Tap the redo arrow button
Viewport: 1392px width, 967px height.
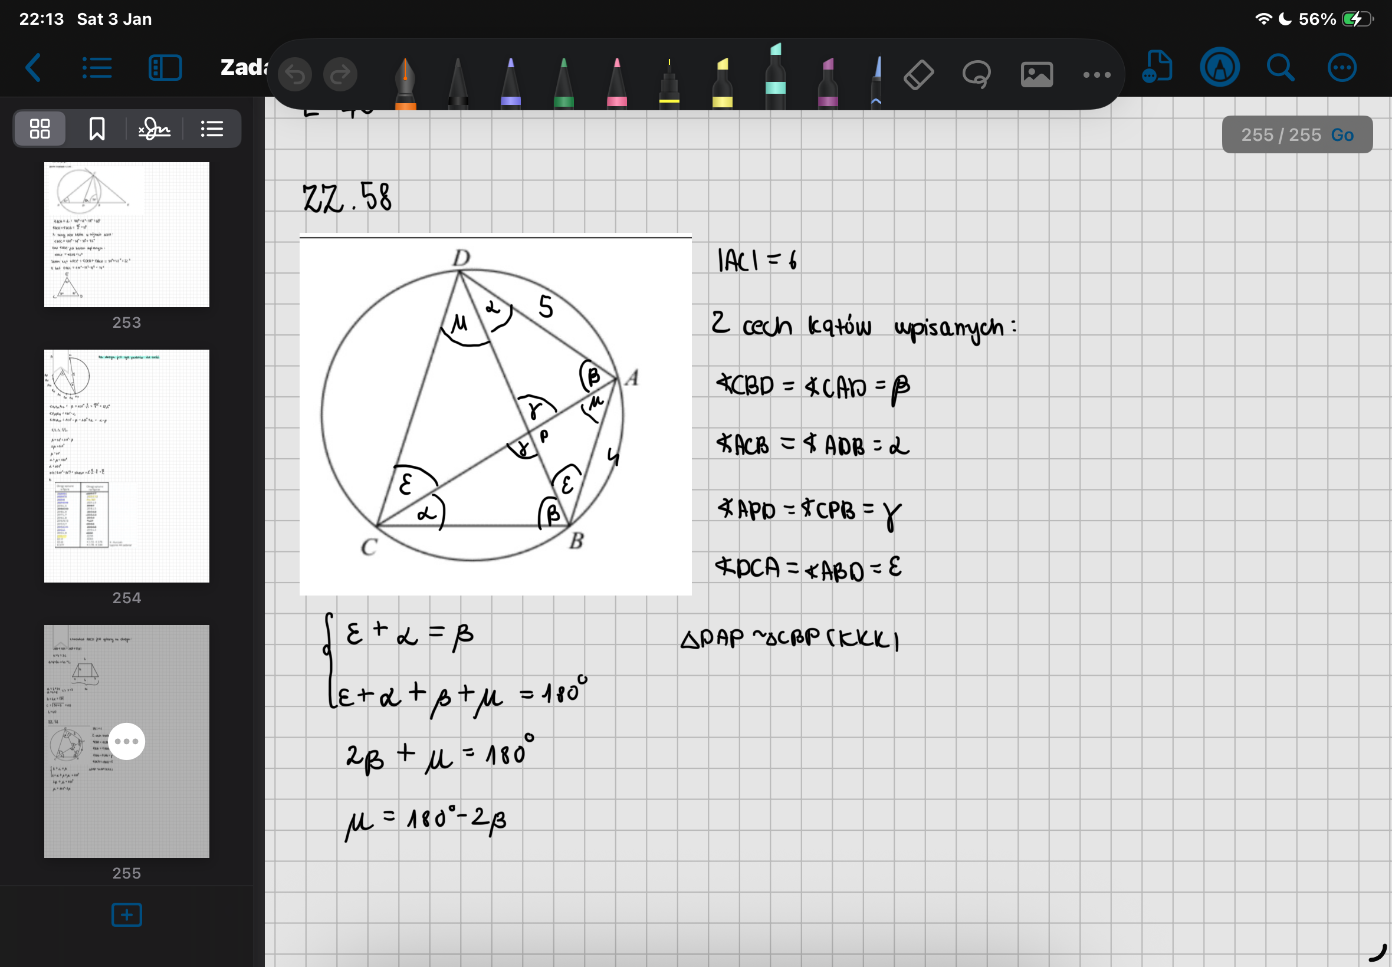[x=340, y=75]
